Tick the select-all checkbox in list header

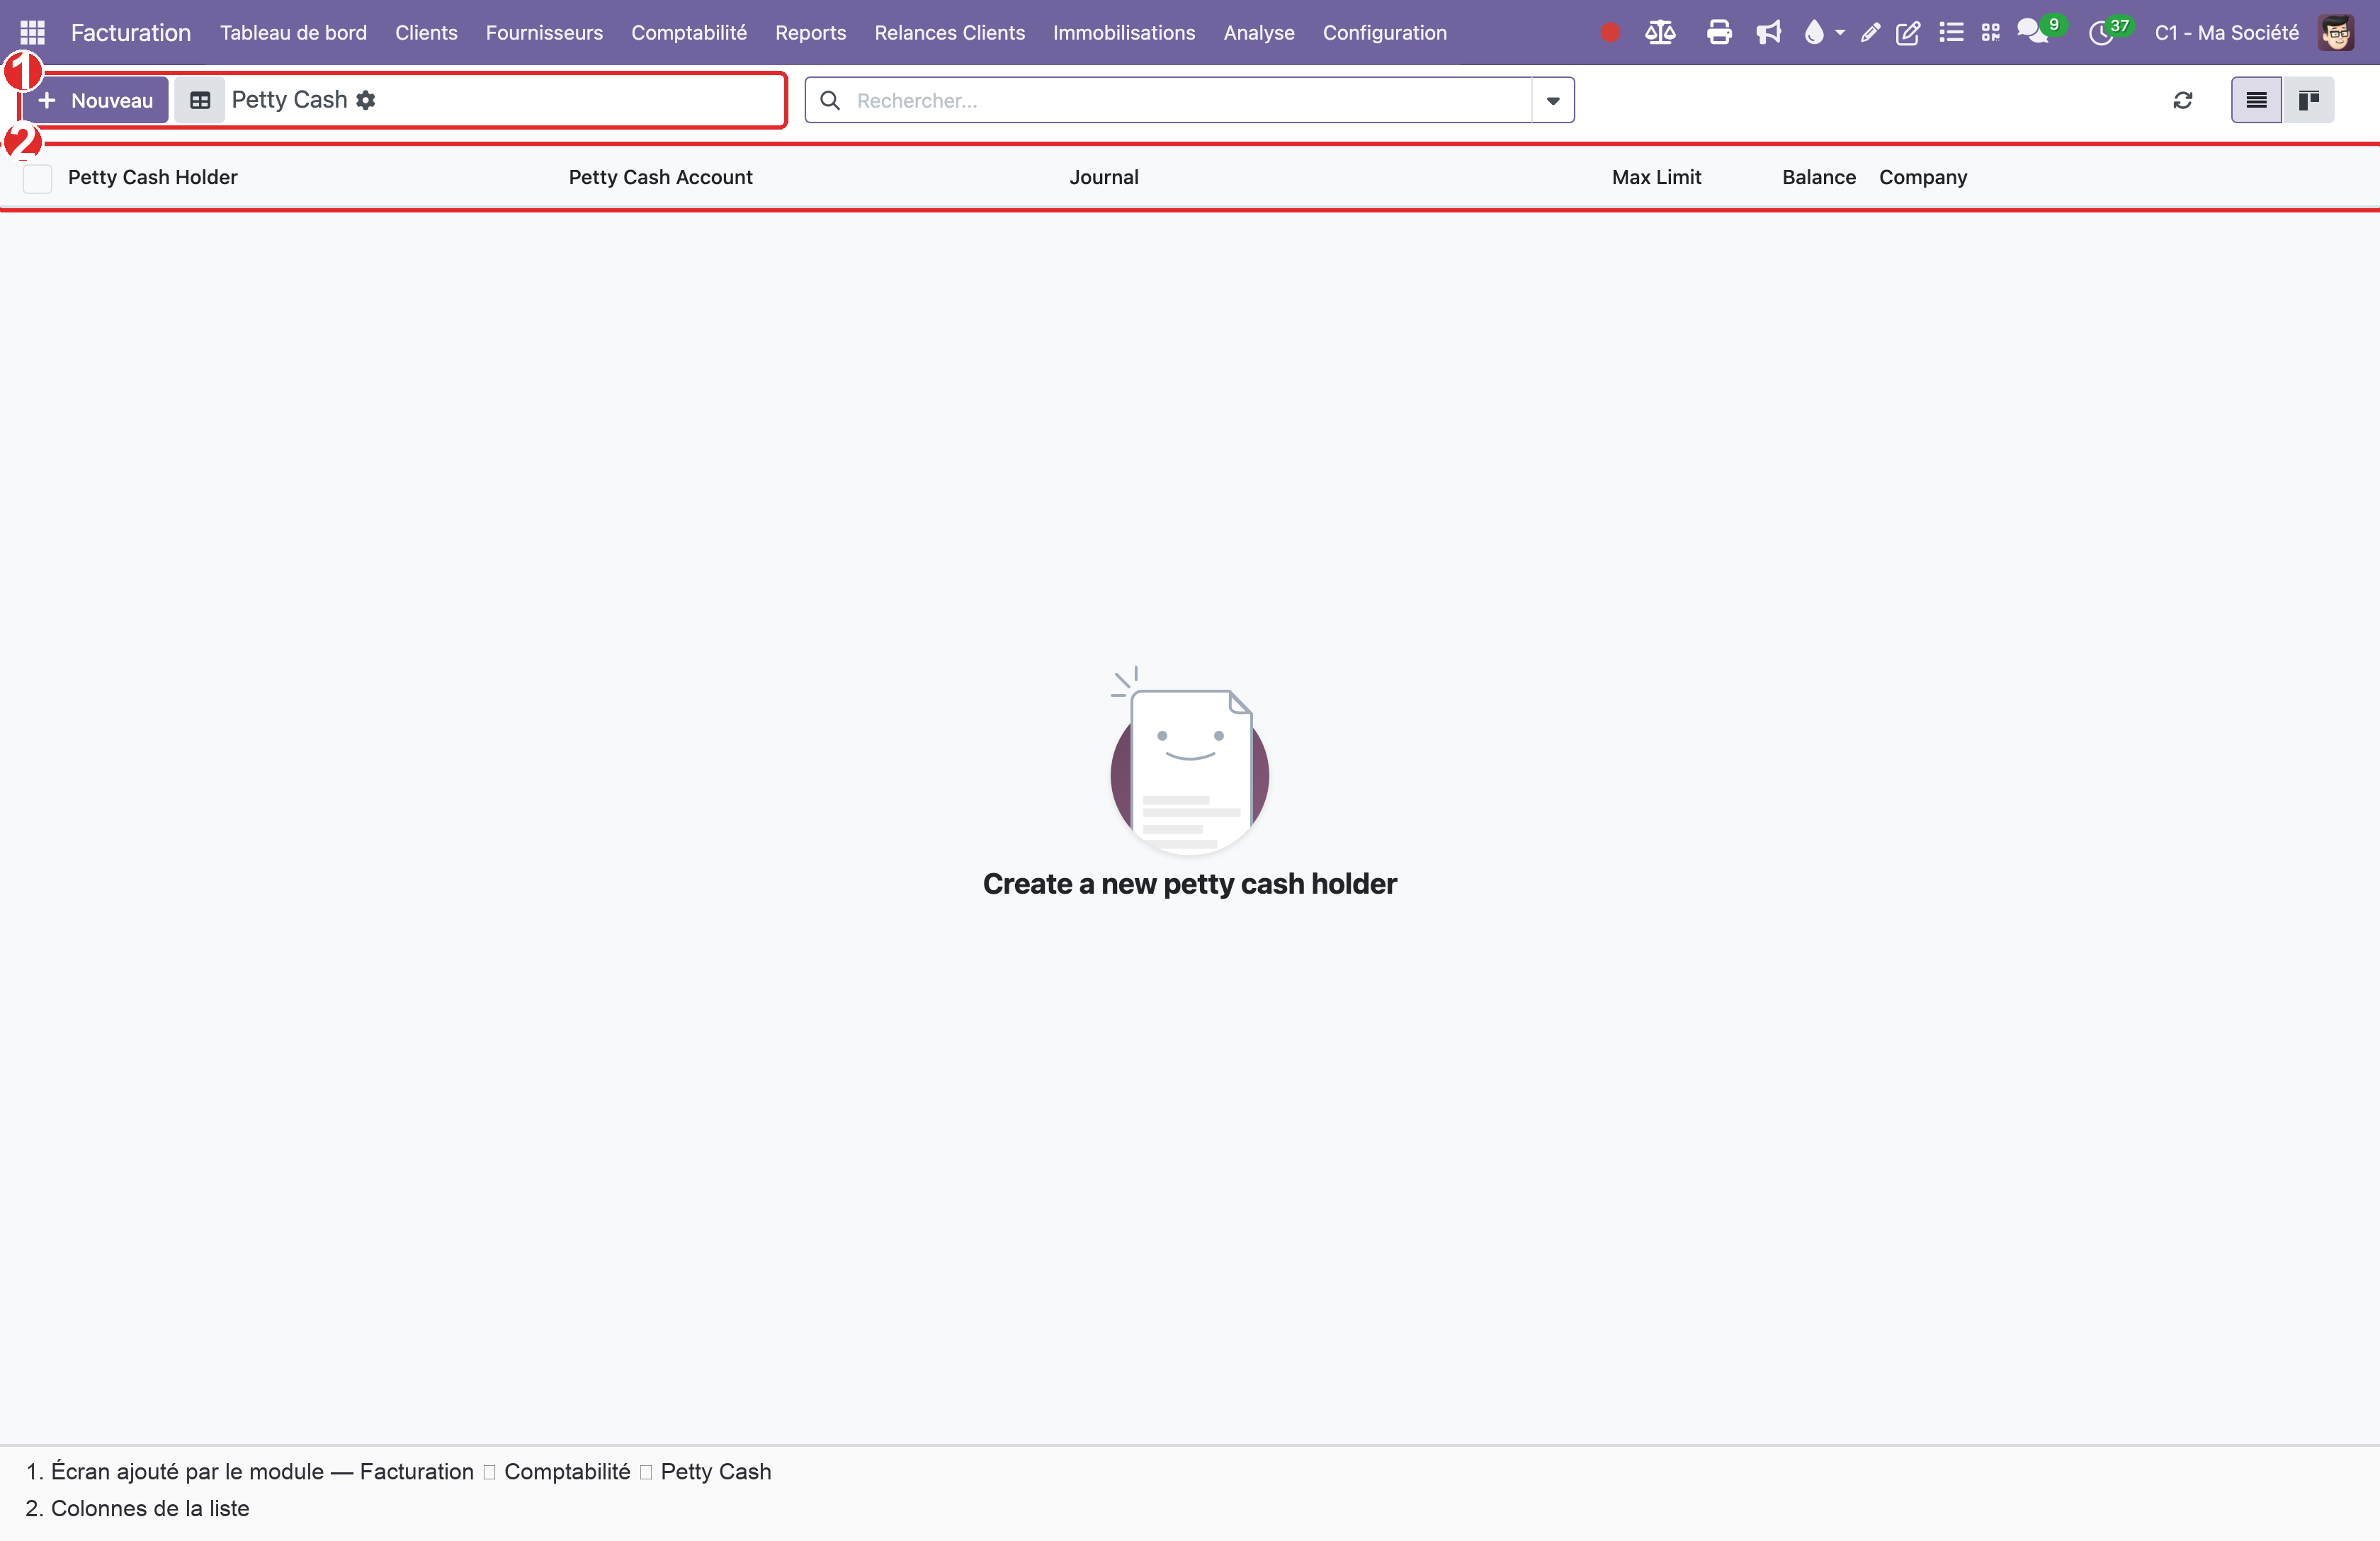(37, 178)
